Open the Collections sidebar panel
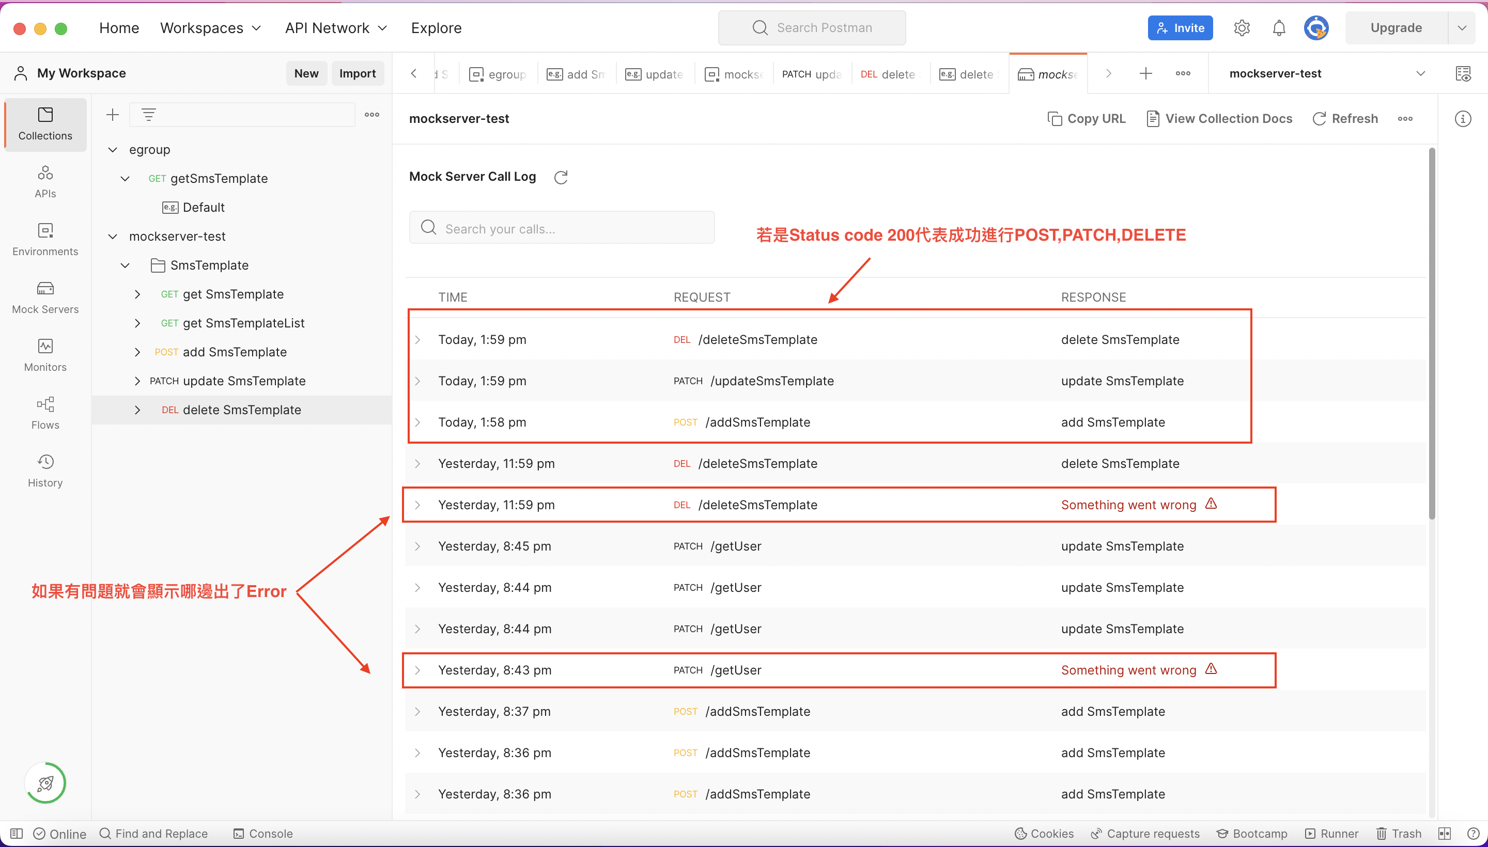Viewport: 1488px width, 847px height. point(45,124)
